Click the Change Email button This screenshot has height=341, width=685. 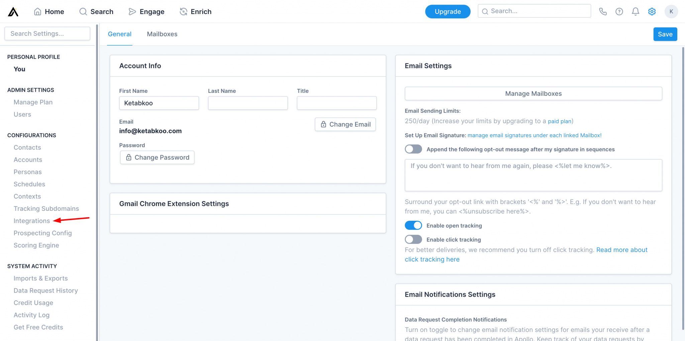[x=345, y=124]
